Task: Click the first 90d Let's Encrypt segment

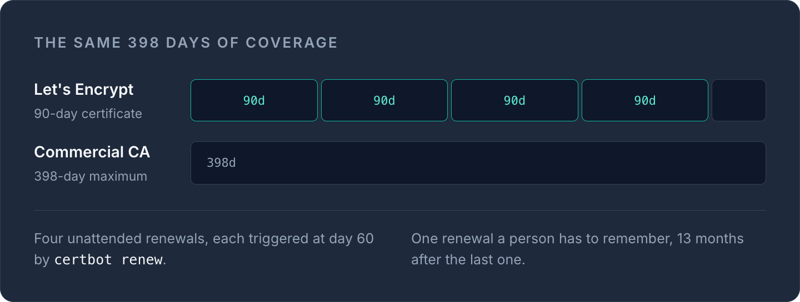Action: (254, 100)
